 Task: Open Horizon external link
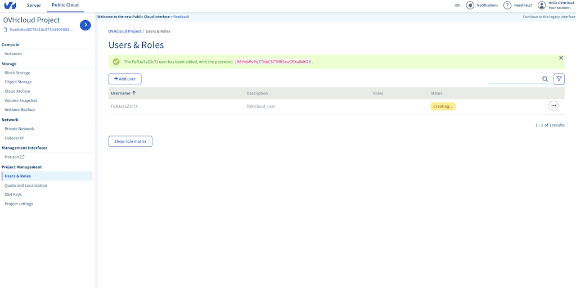coord(14,157)
